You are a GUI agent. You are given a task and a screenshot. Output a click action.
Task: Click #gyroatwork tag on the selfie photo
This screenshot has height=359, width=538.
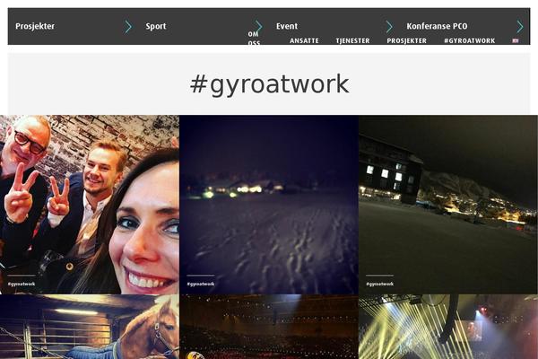coord(22,284)
